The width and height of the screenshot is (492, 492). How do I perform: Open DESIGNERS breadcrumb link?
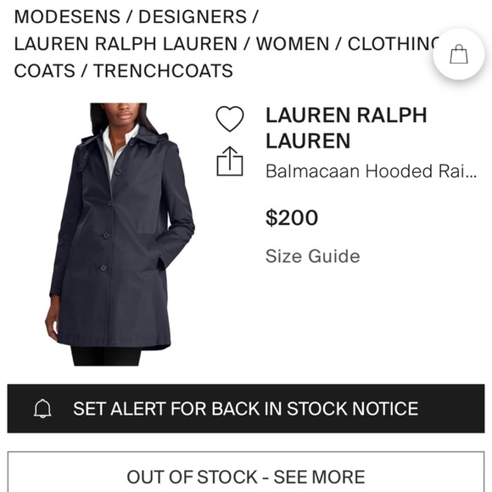193,16
